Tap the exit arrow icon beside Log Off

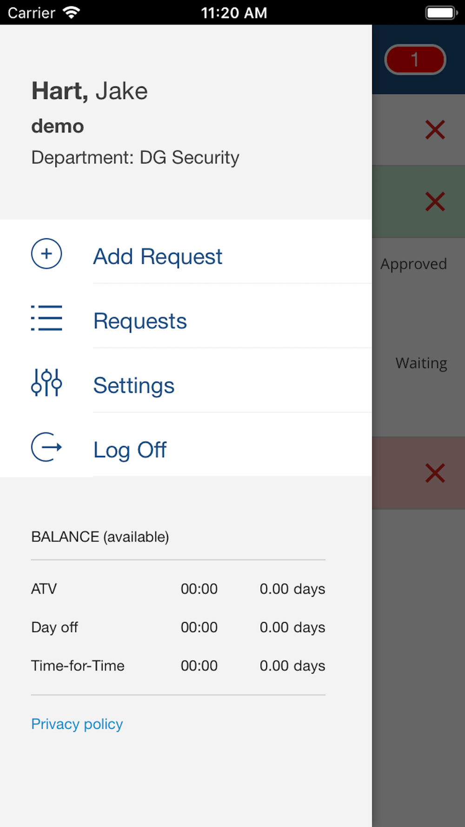coord(46,447)
